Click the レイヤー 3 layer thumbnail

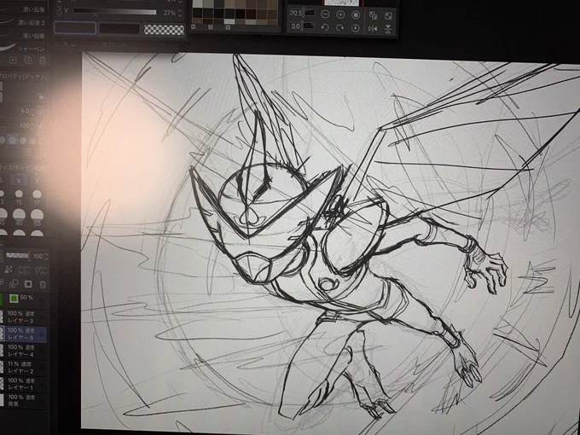[2, 317]
